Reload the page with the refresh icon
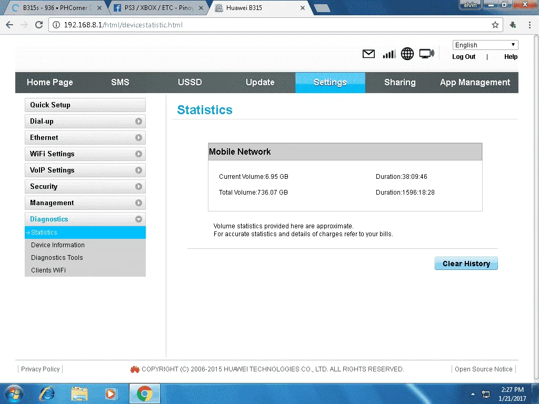Image resolution: width=539 pixels, height=404 pixels. [39, 25]
